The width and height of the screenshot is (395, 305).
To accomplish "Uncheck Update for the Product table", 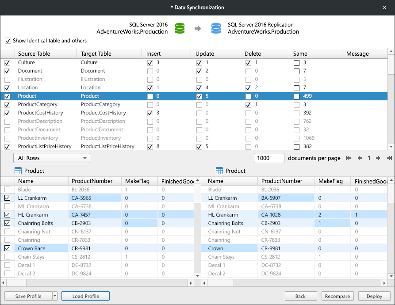I will point(199,96).
